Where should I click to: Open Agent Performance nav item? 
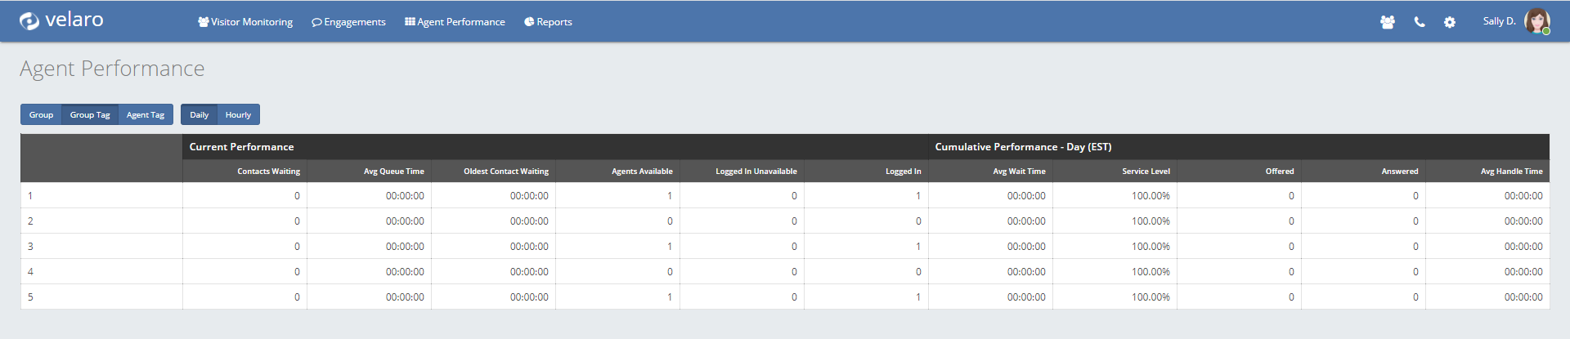455,22
